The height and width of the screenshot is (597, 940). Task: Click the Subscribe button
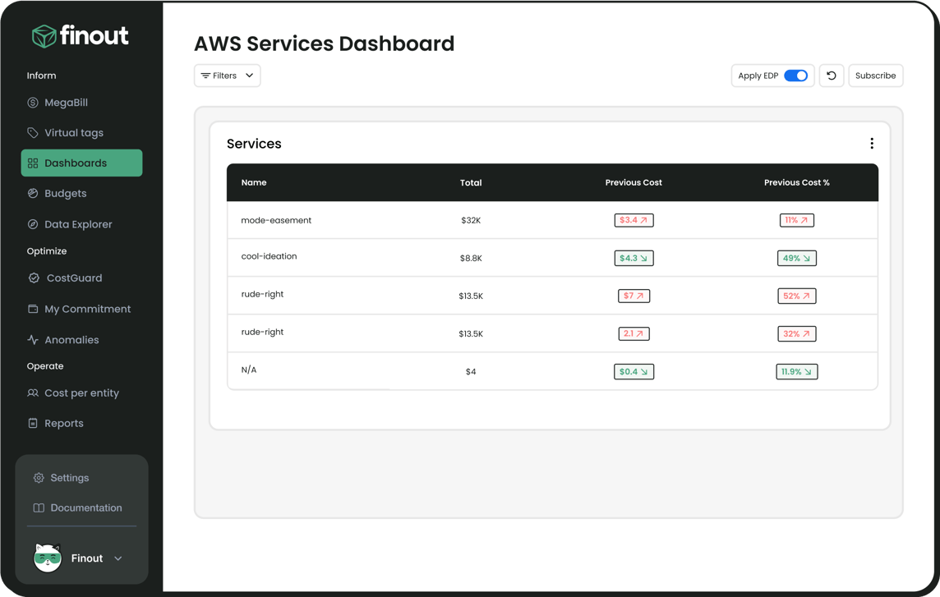(x=875, y=75)
